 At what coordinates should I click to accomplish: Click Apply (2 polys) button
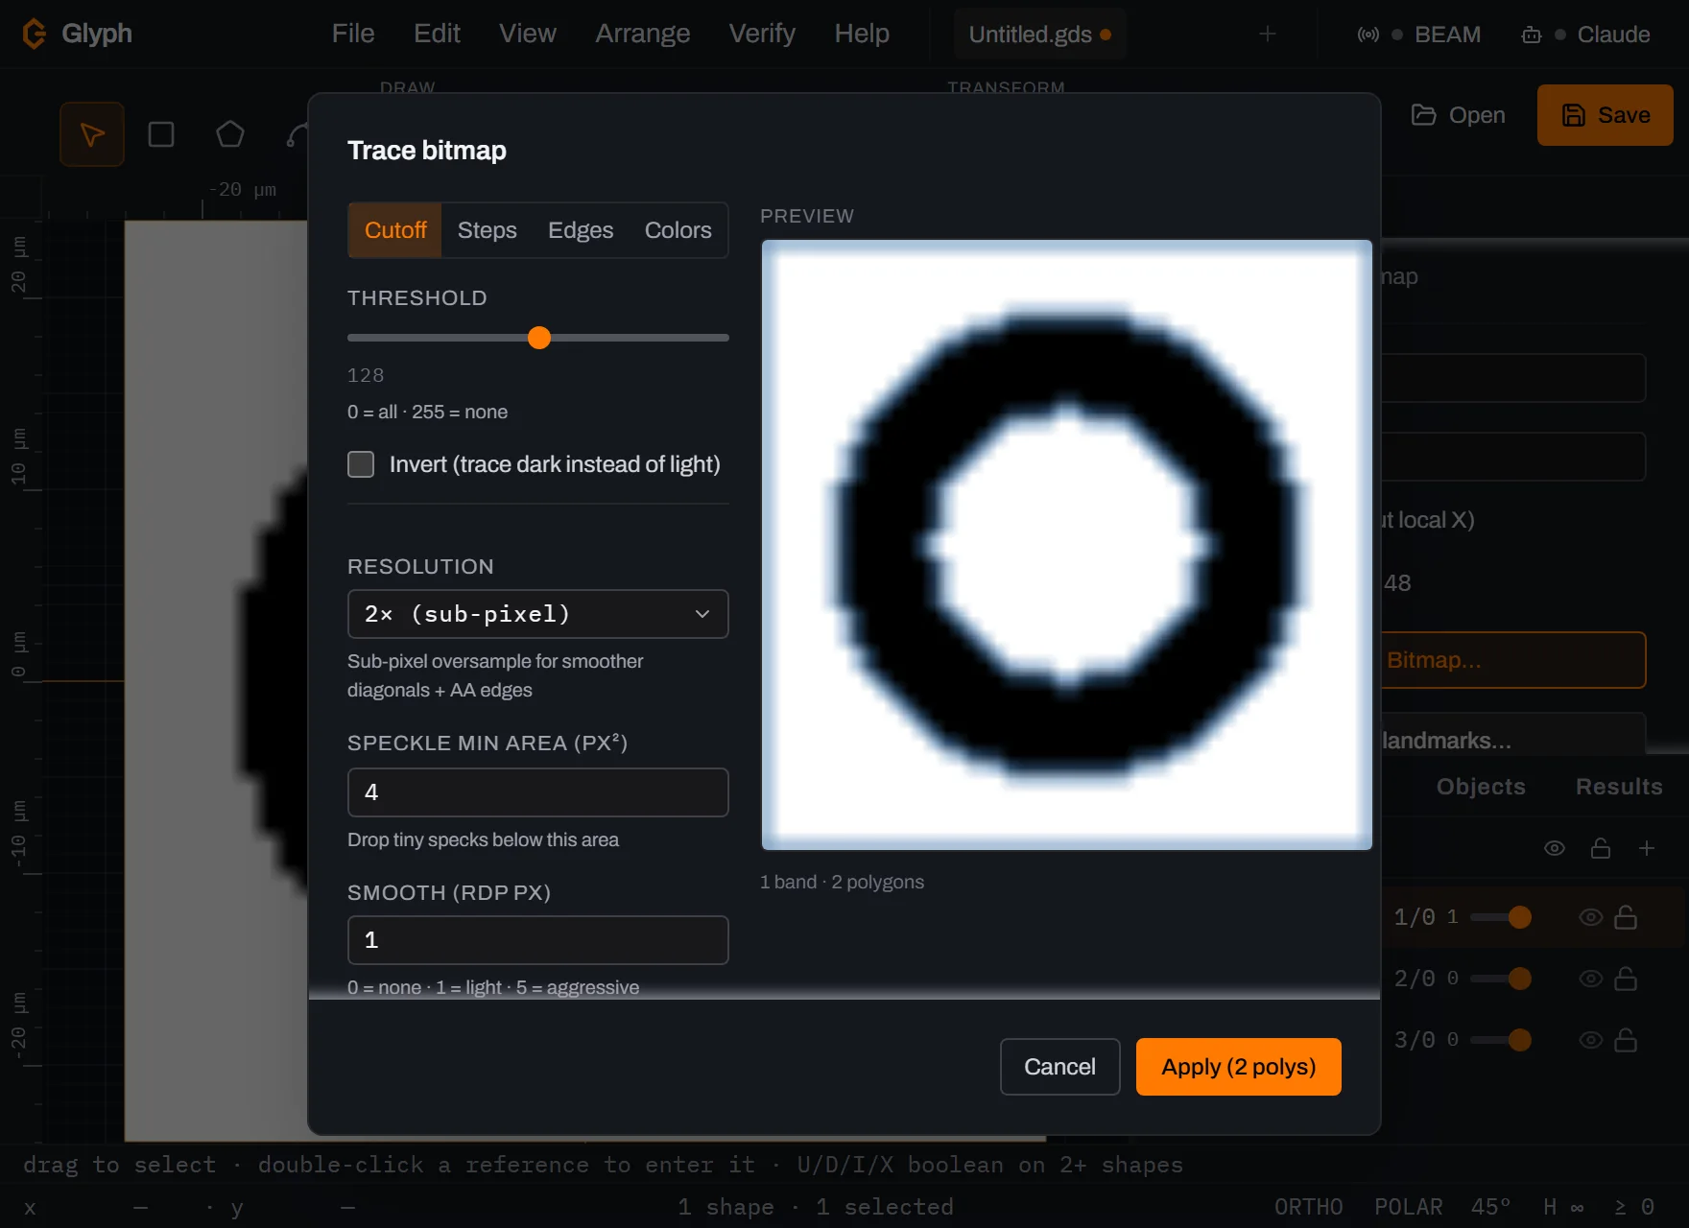[x=1238, y=1067]
